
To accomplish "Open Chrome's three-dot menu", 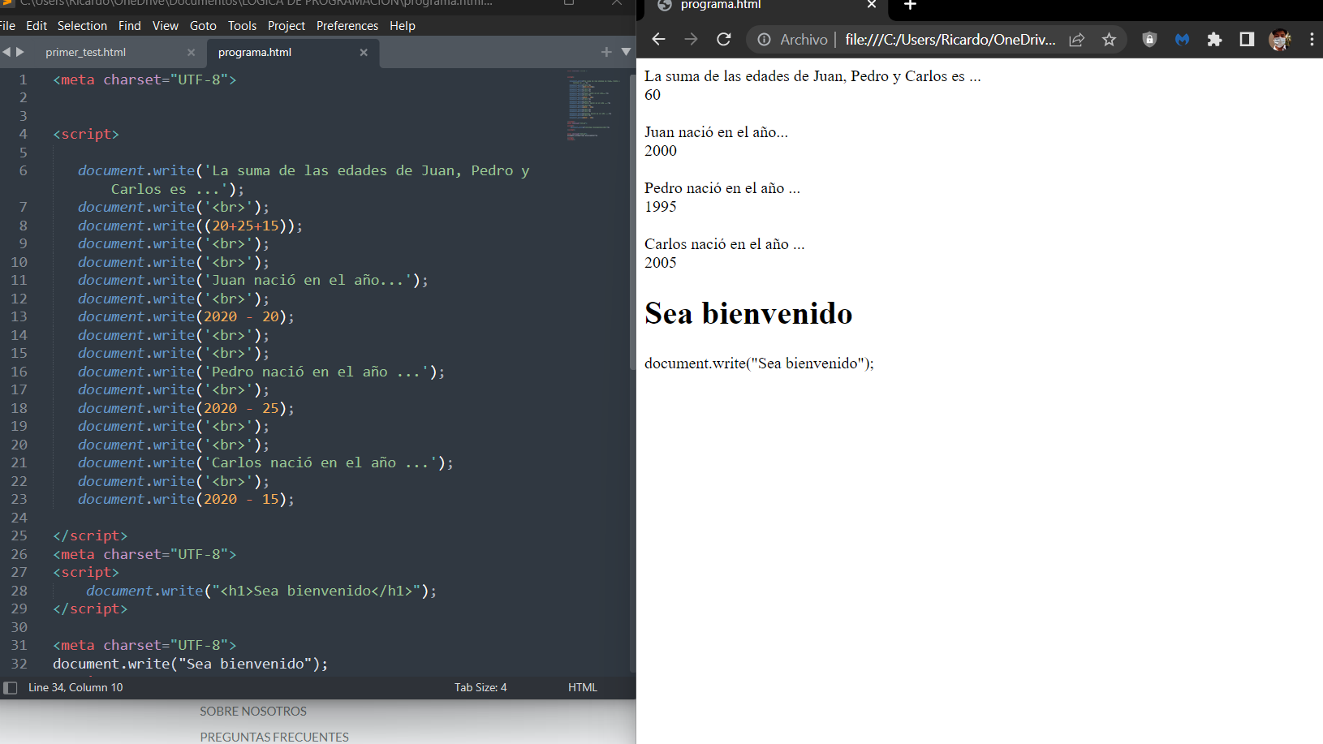I will [1312, 39].
